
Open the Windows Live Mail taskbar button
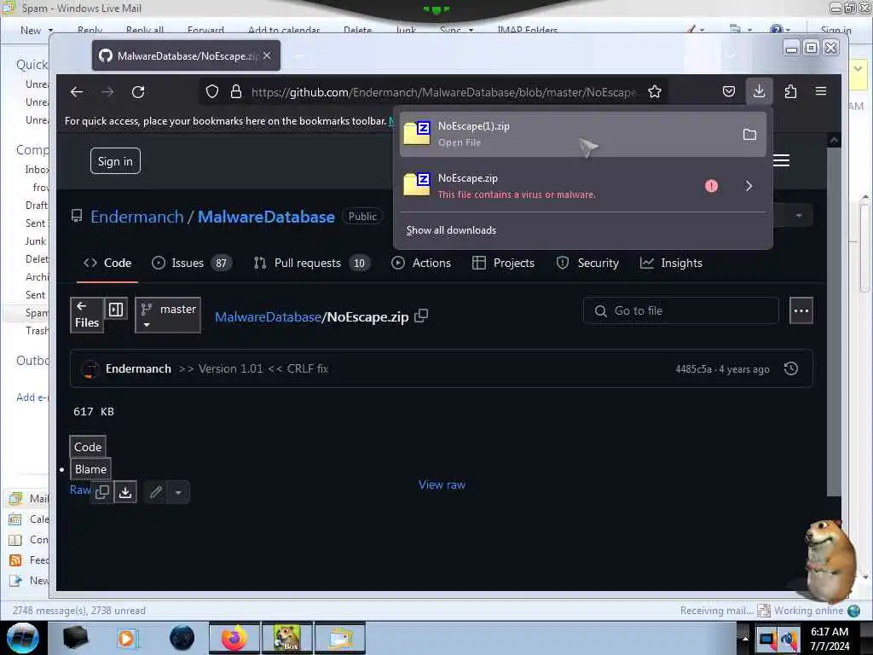point(340,638)
